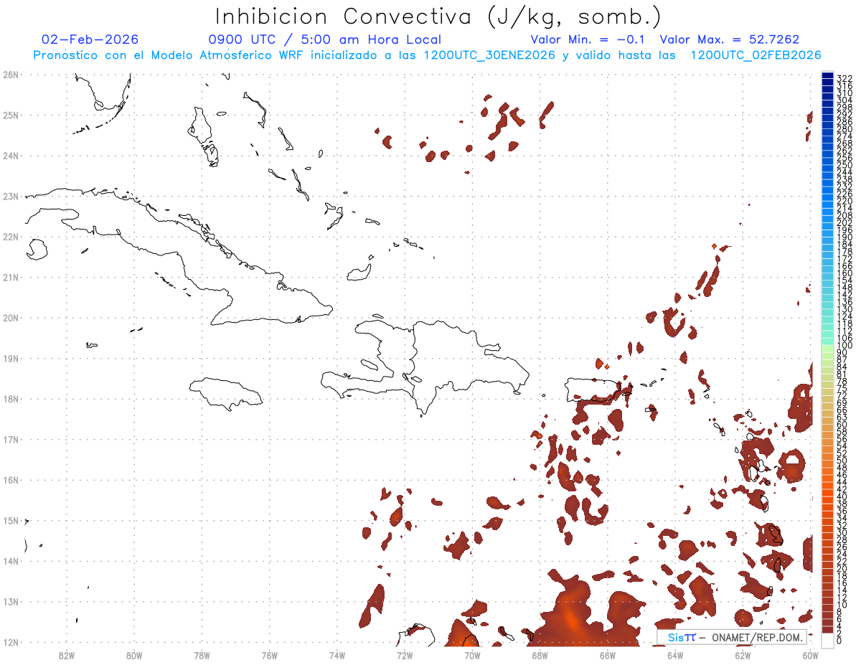Click the 80W longitude label

tap(133, 655)
